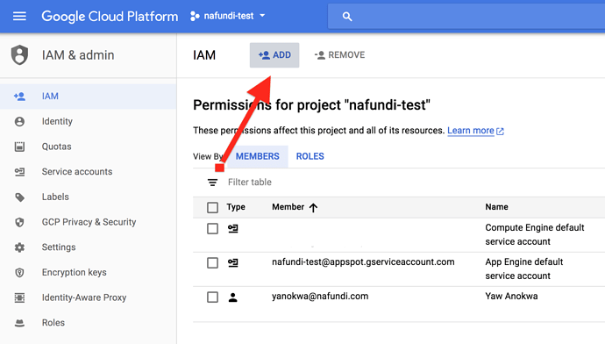Click service account icon in Compute Engine row
The width and height of the screenshot is (605, 344).
click(232, 228)
